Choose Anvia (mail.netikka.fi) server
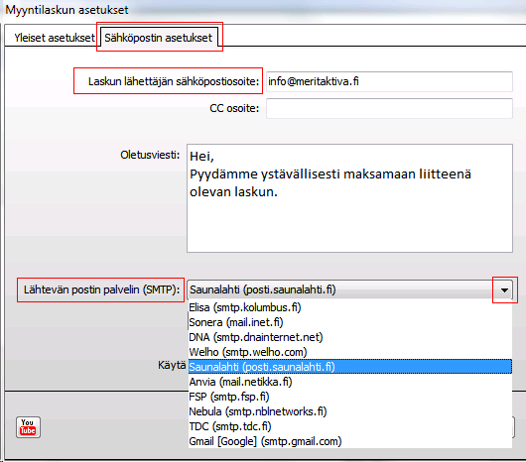 coord(350,382)
